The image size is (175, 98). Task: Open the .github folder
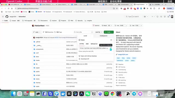(x=38, y=42)
